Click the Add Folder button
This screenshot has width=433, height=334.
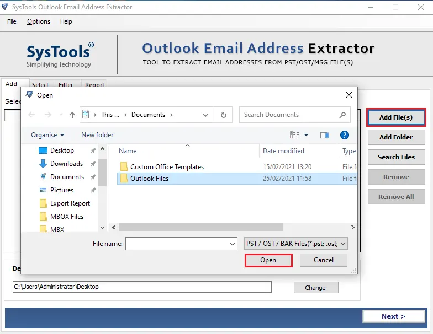[x=396, y=137]
